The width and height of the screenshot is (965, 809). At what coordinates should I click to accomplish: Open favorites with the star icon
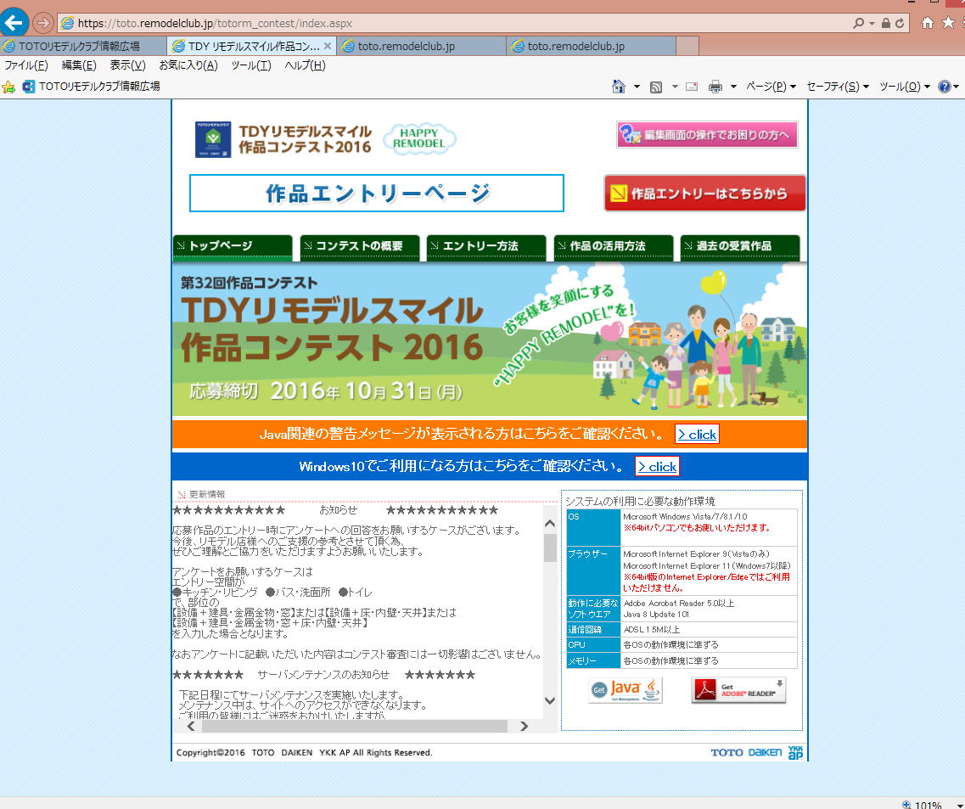coord(948,23)
